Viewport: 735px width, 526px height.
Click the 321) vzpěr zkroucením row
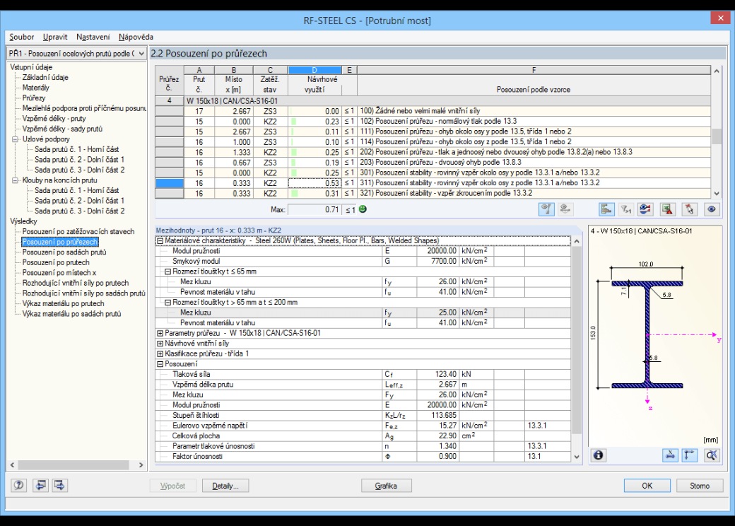(x=433, y=194)
